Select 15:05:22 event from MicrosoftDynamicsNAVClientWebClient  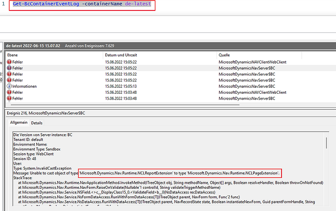(252, 61)
